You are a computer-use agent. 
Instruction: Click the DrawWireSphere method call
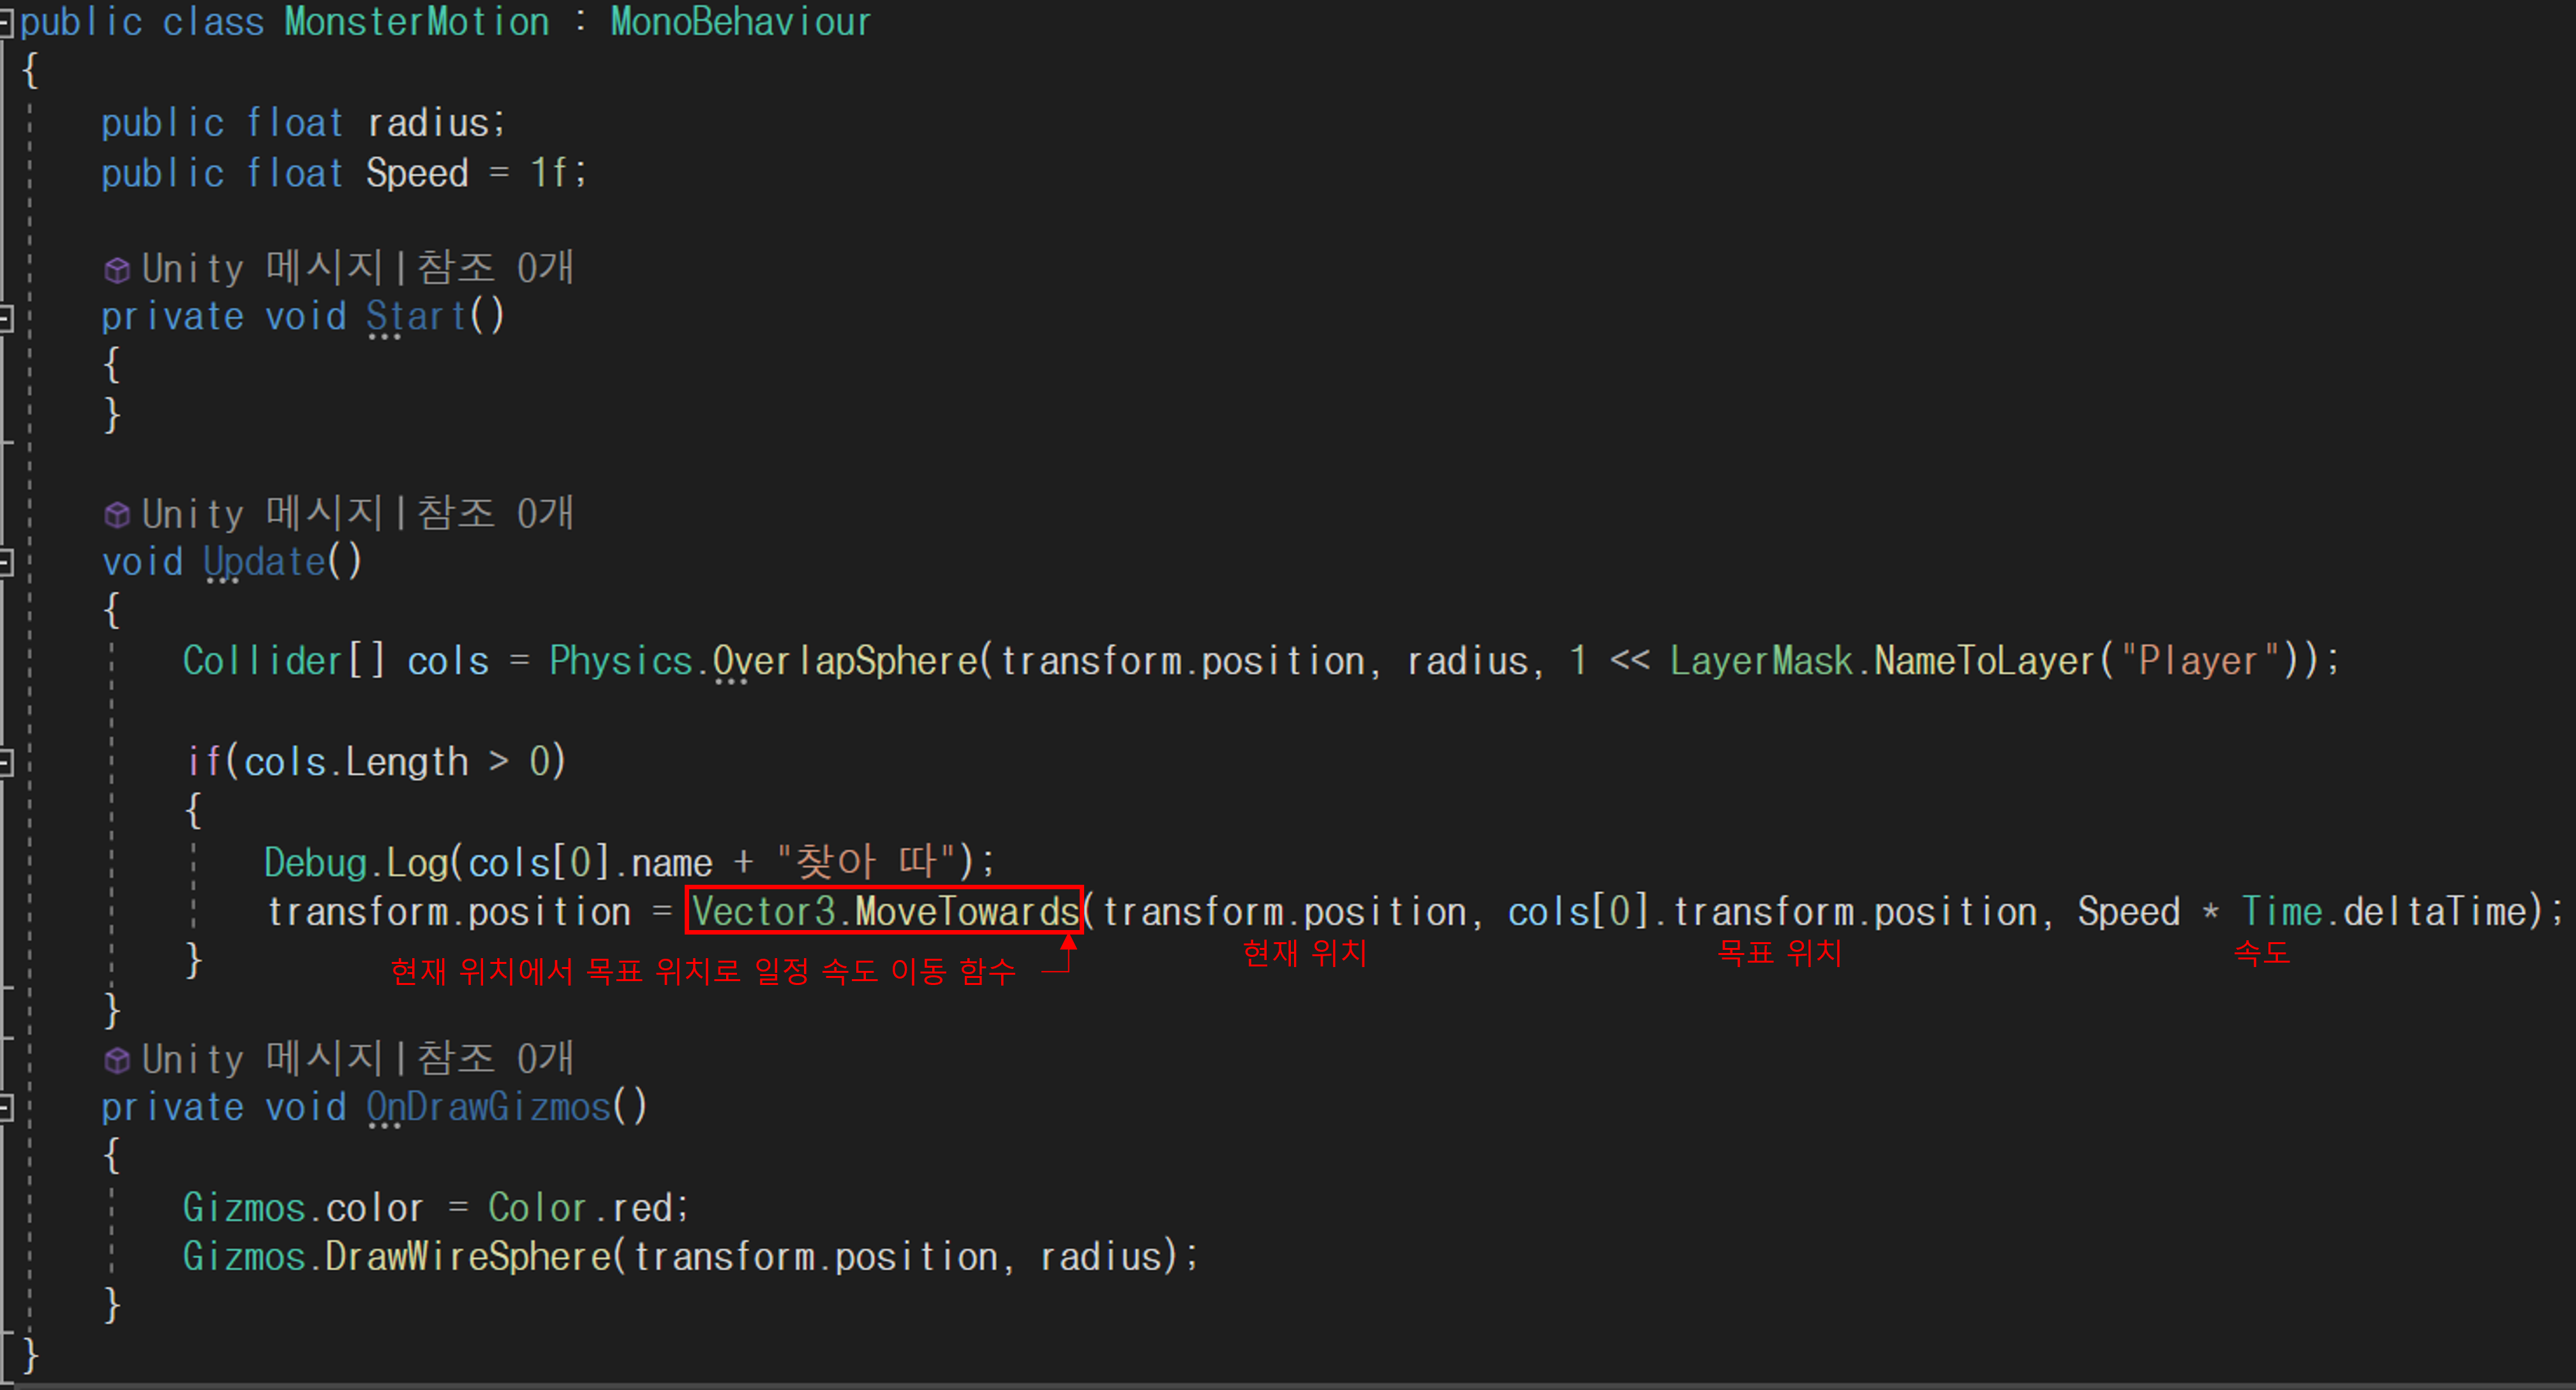point(468,1257)
